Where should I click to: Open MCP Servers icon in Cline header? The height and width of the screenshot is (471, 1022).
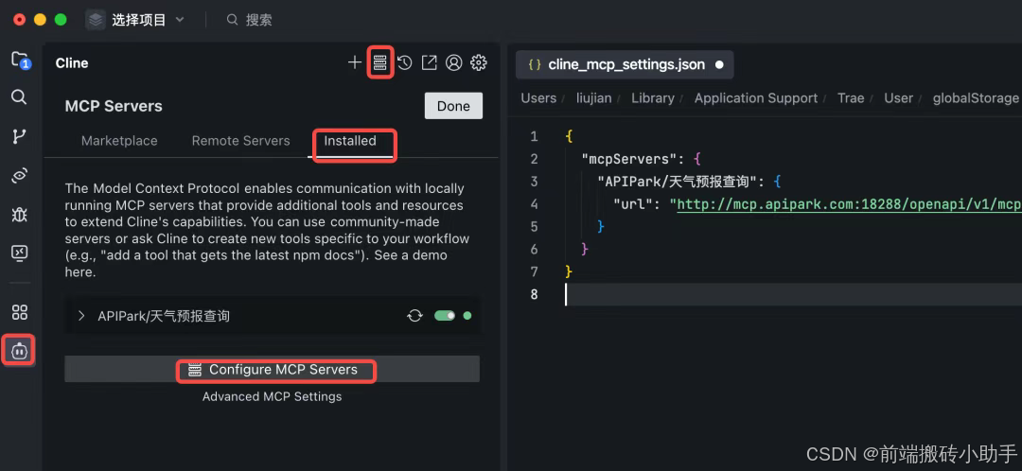coord(379,62)
